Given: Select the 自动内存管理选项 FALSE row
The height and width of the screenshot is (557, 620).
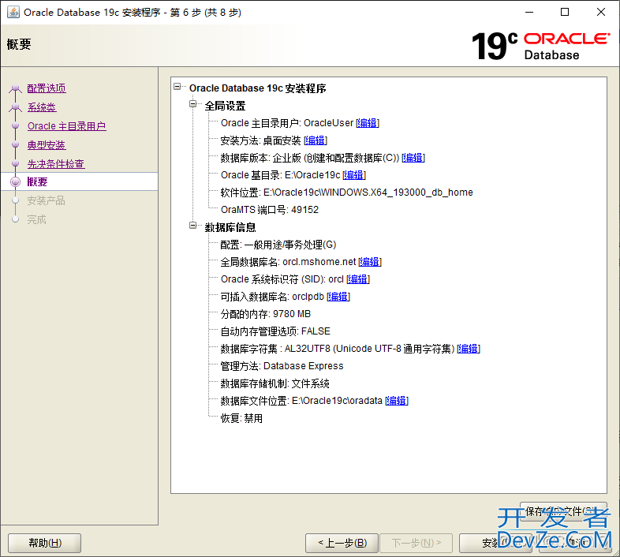Looking at the screenshot, I should (x=275, y=331).
